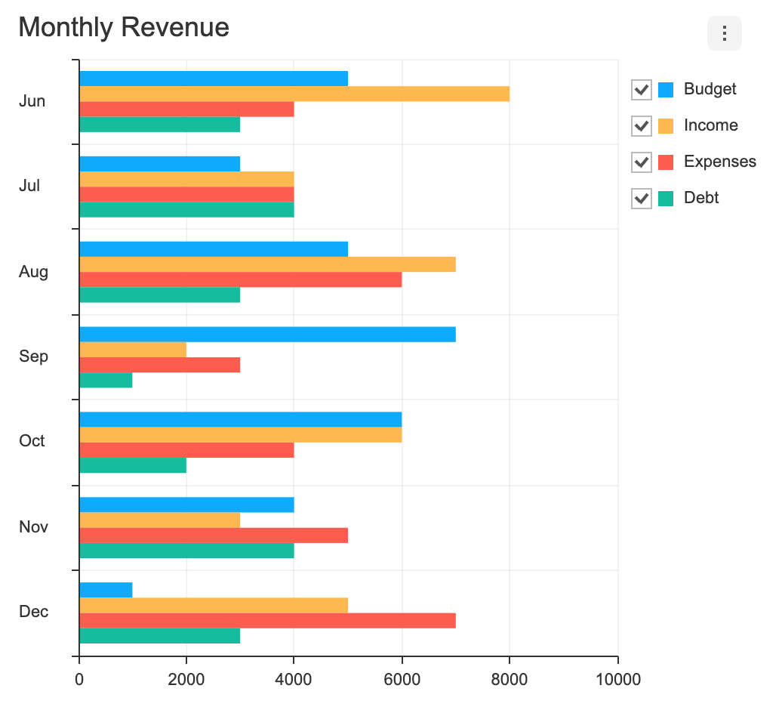The width and height of the screenshot is (782, 713).
Task: Open the chart options kebab menu
Action: click(723, 33)
